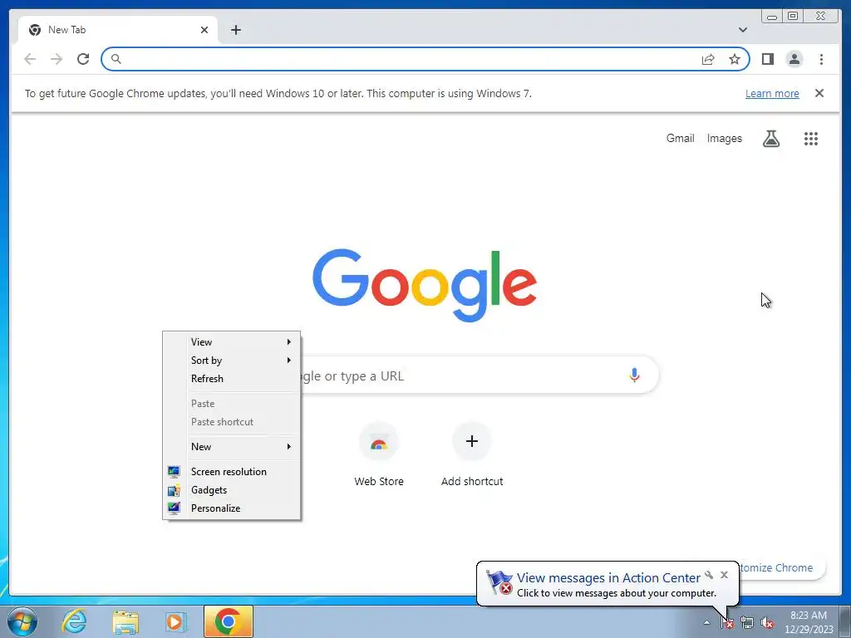Open the Web Store shortcut
The height and width of the screenshot is (638, 851).
[379, 454]
